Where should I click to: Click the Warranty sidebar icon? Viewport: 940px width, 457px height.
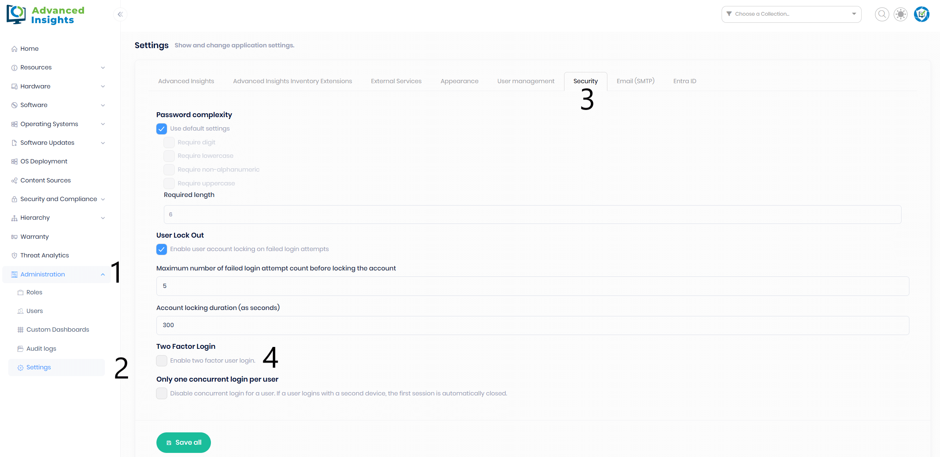coord(14,237)
